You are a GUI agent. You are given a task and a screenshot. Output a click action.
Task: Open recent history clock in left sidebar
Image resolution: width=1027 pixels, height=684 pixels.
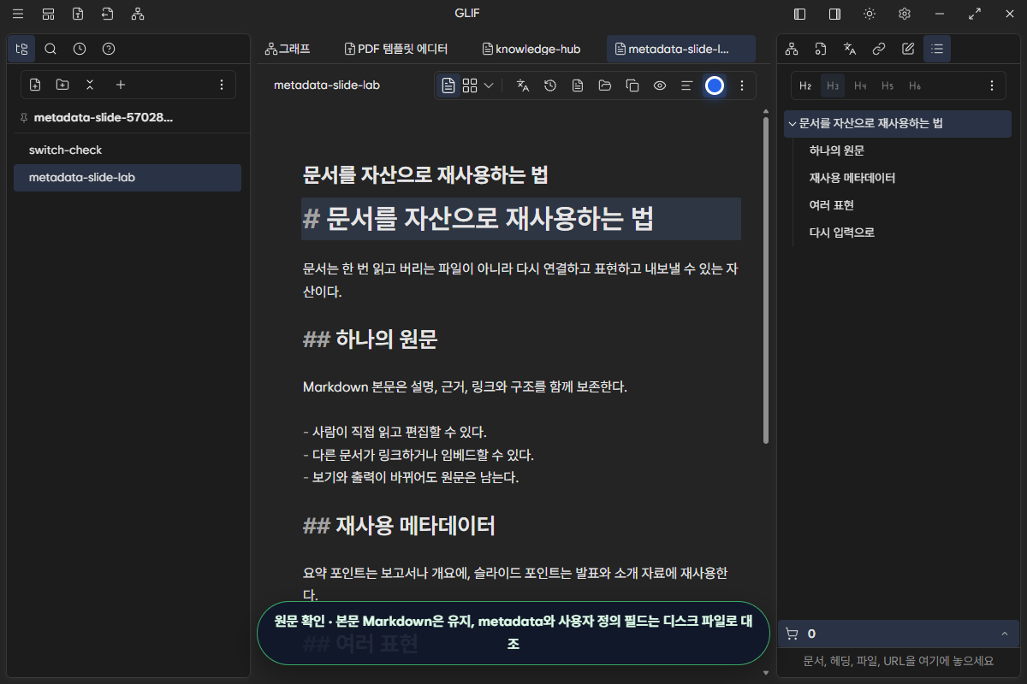pos(80,49)
